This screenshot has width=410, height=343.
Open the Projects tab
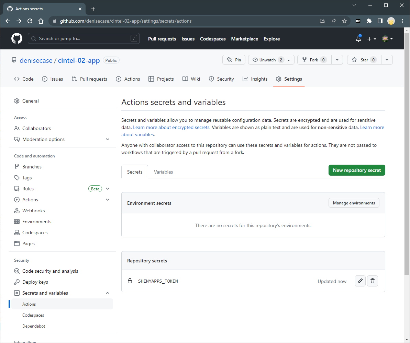(161, 79)
